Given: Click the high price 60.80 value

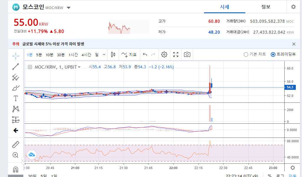Looking at the screenshot, I should [x=214, y=21].
